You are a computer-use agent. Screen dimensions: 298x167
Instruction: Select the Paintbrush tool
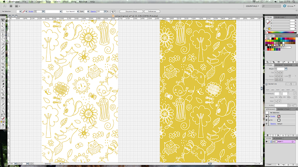click(3, 47)
